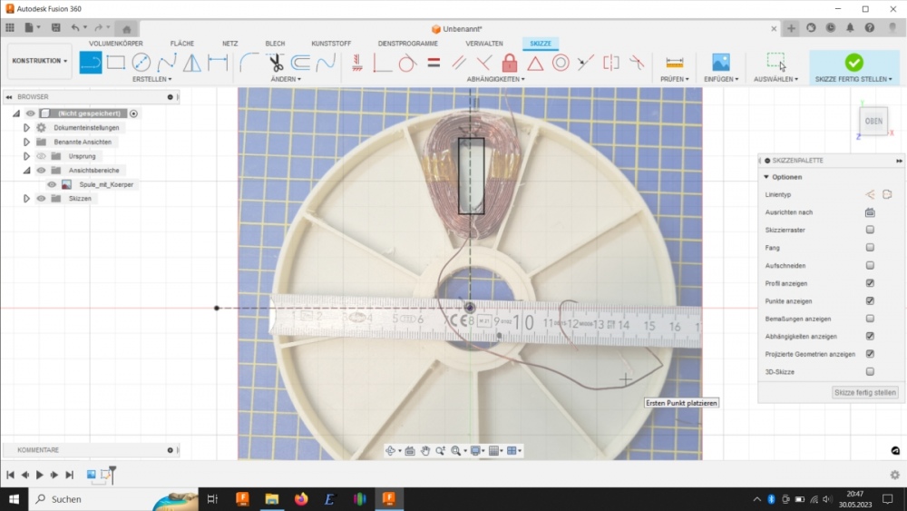
Task: Click the insert image icon above Einfügen
Action: pyautogui.click(x=721, y=63)
